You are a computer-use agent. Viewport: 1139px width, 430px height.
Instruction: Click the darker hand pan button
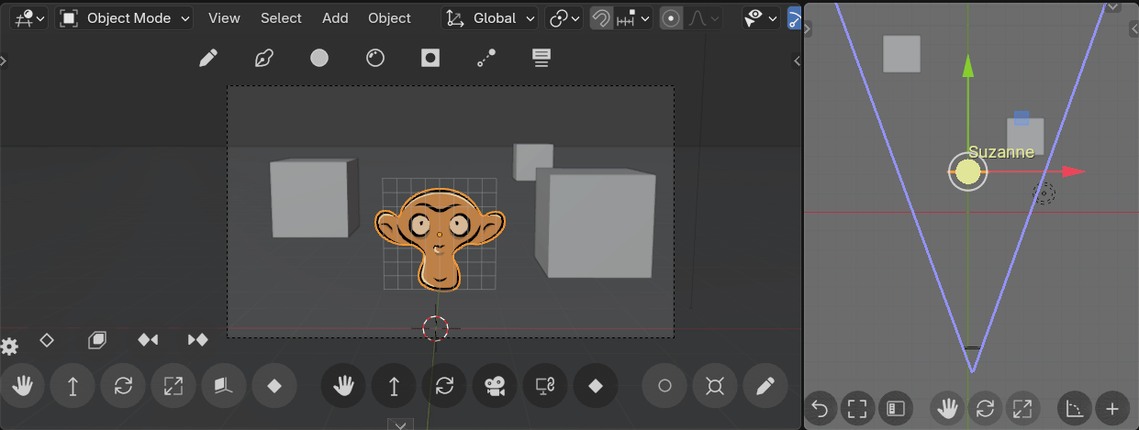344,386
